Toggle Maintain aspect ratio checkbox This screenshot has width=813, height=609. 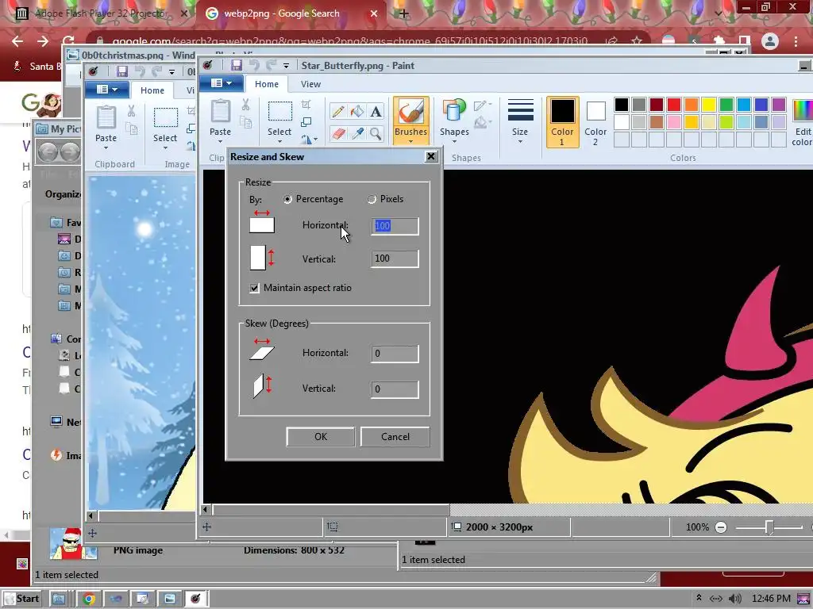[255, 288]
